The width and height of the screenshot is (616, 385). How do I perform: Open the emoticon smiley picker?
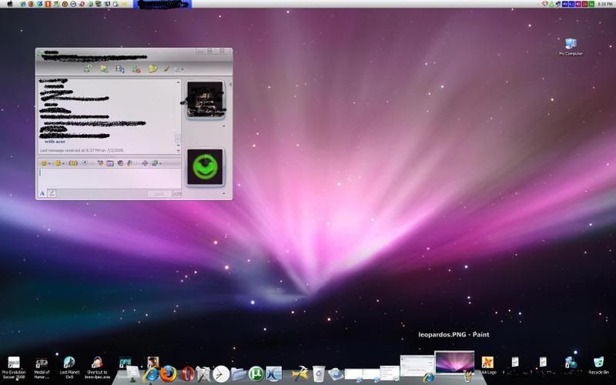(45, 163)
